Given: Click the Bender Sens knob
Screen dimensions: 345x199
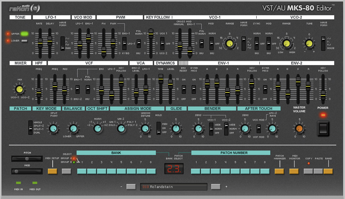Looking at the screenshot, I should [199, 129].
